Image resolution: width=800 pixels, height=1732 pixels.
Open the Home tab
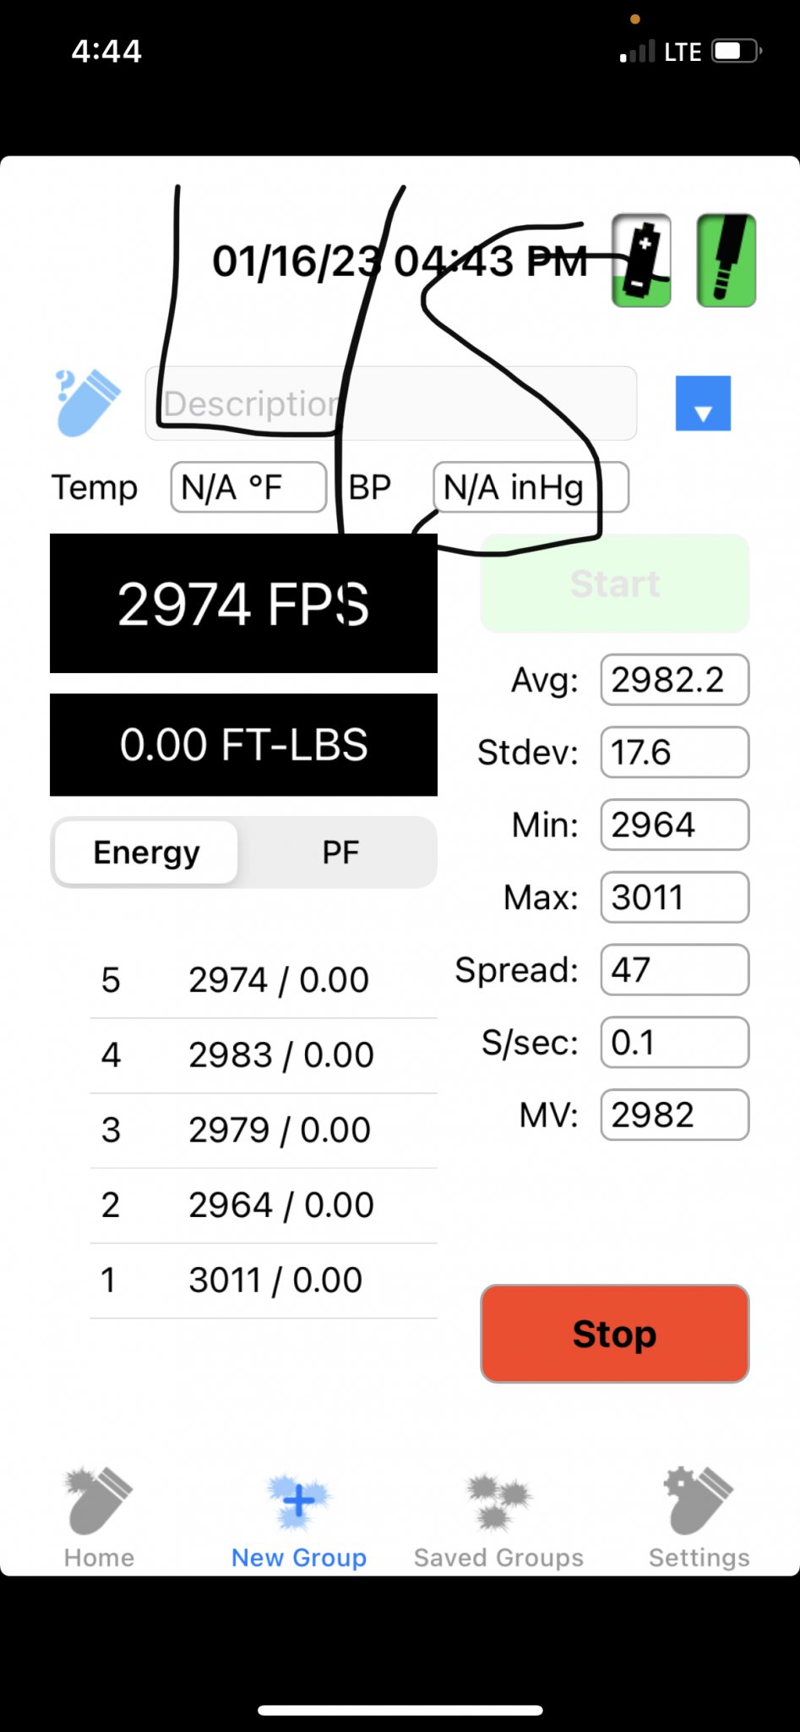99,1517
